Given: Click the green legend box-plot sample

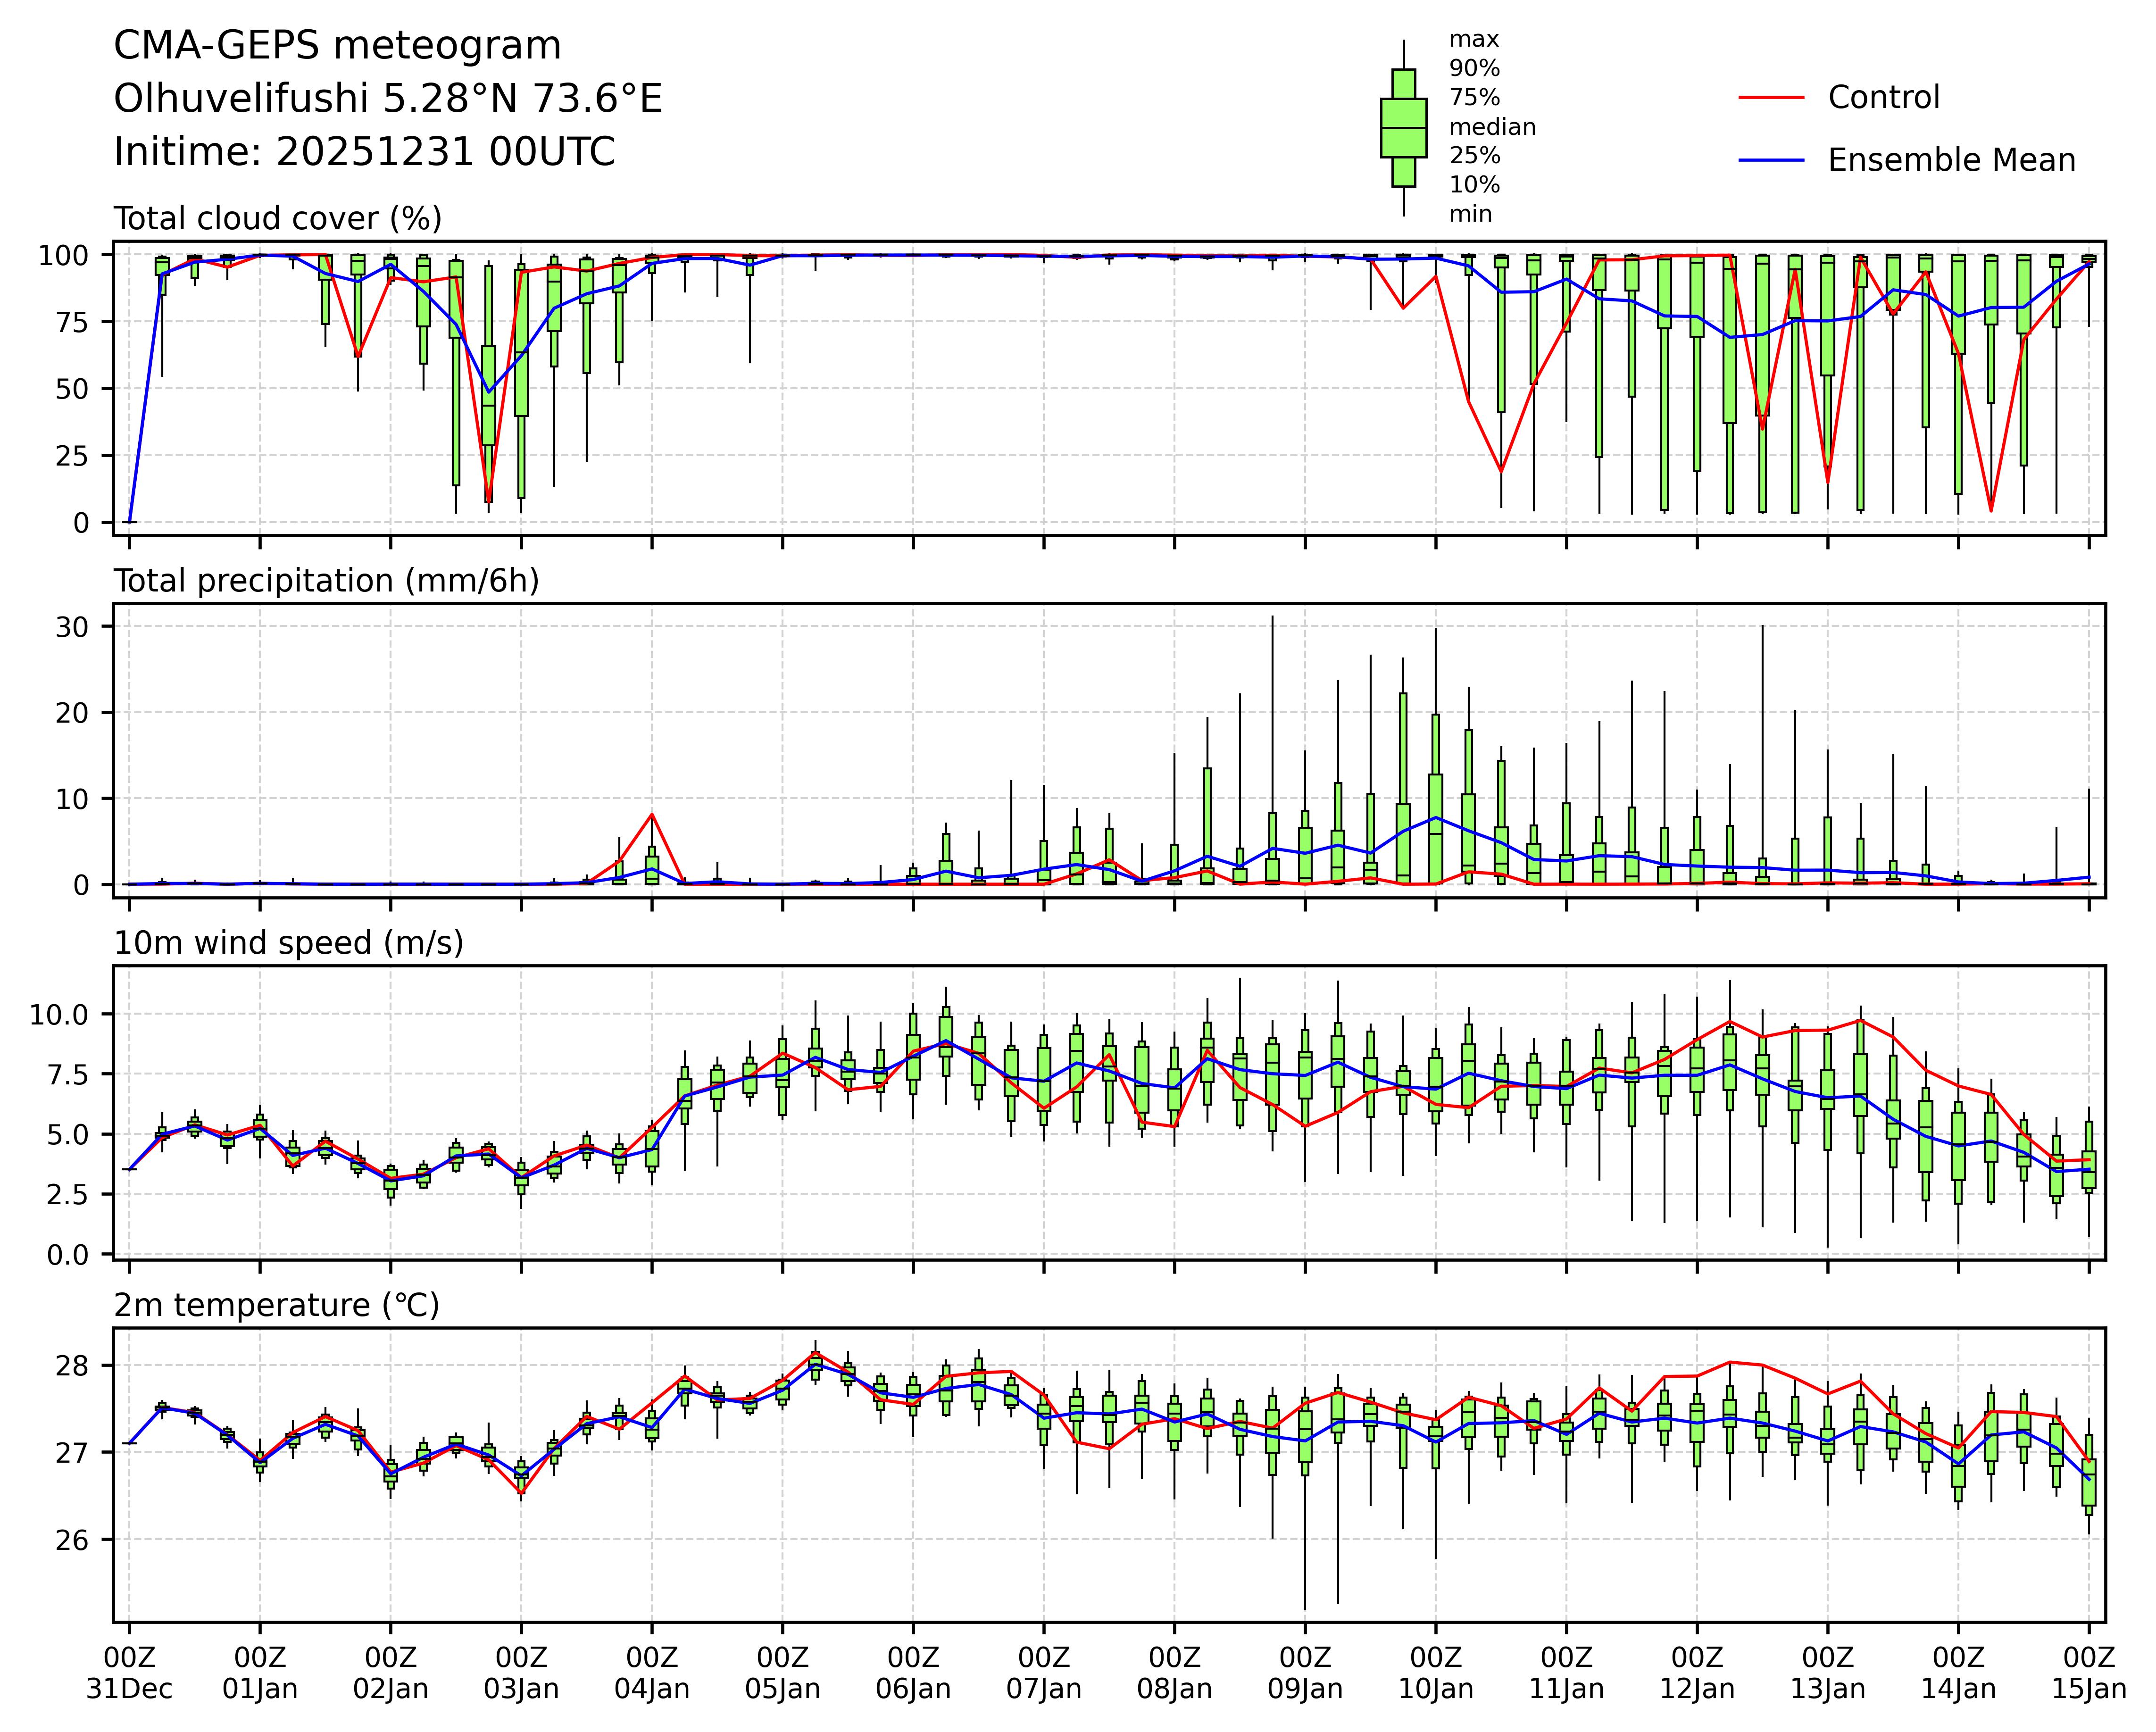Looking at the screenshot, I should pyautogui.click(x=1403, y=128).
